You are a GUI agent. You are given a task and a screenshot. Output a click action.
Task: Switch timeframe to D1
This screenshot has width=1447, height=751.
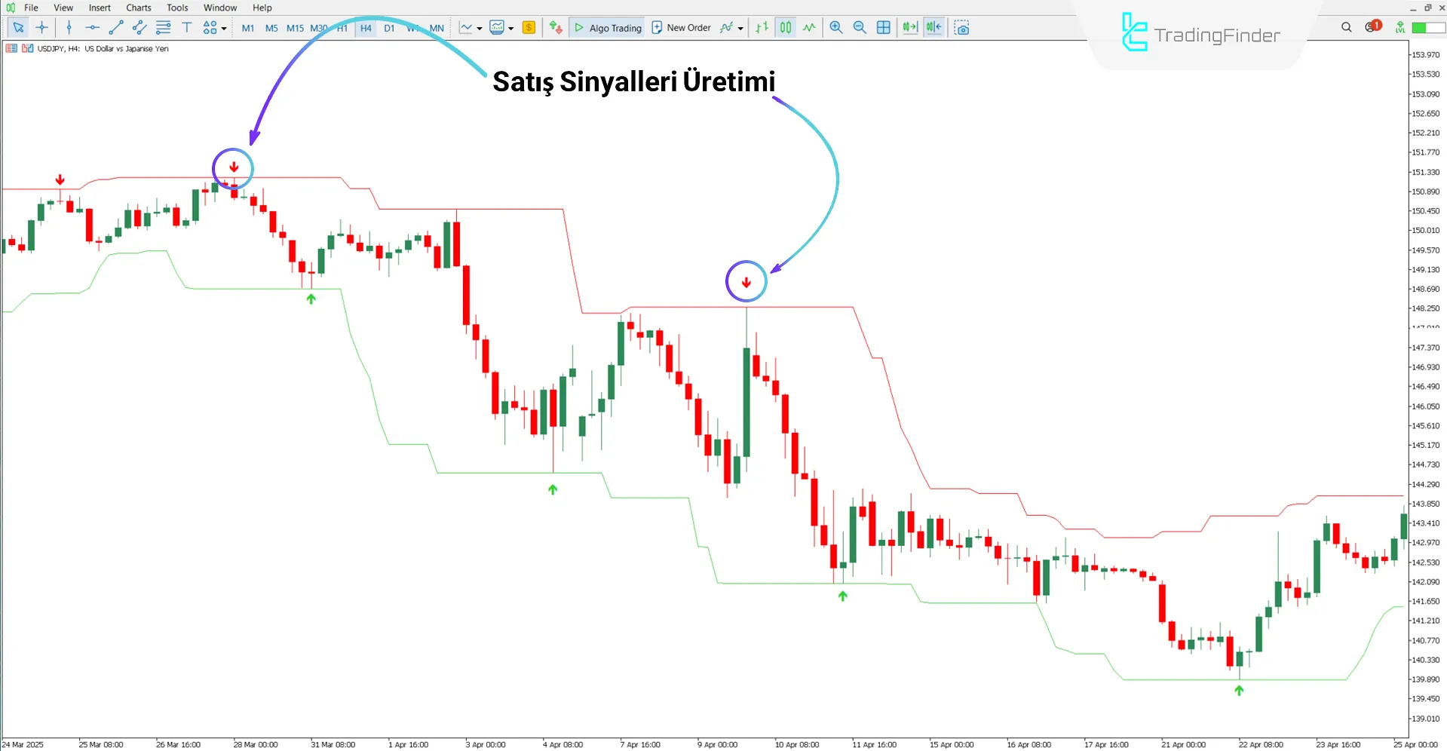(x=389, y=27)
